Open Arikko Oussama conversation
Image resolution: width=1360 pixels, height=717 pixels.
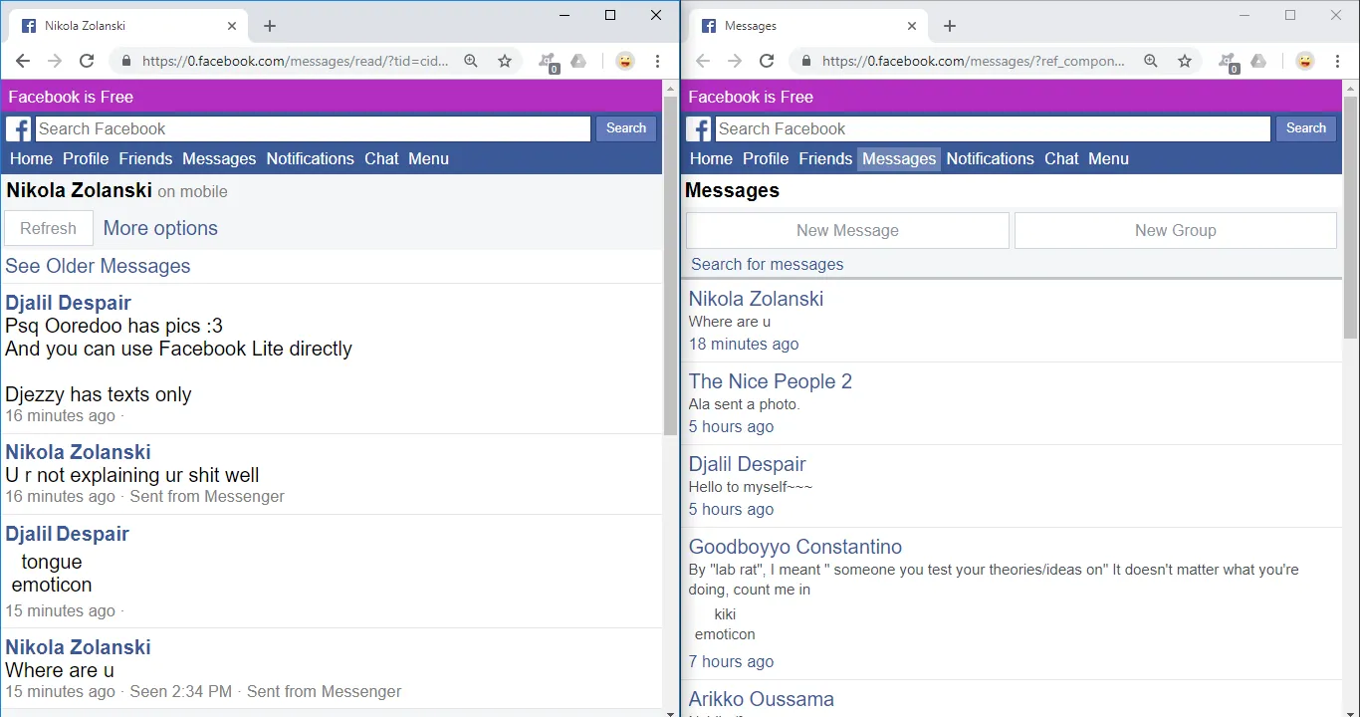pyautogui.click(x=762, y=699)
